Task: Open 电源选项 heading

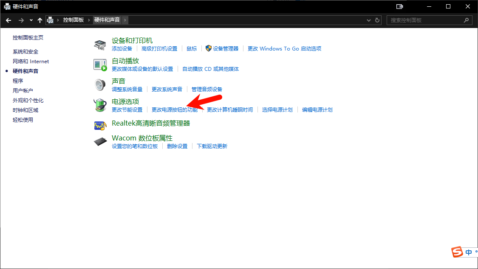Action: point(125,102)
